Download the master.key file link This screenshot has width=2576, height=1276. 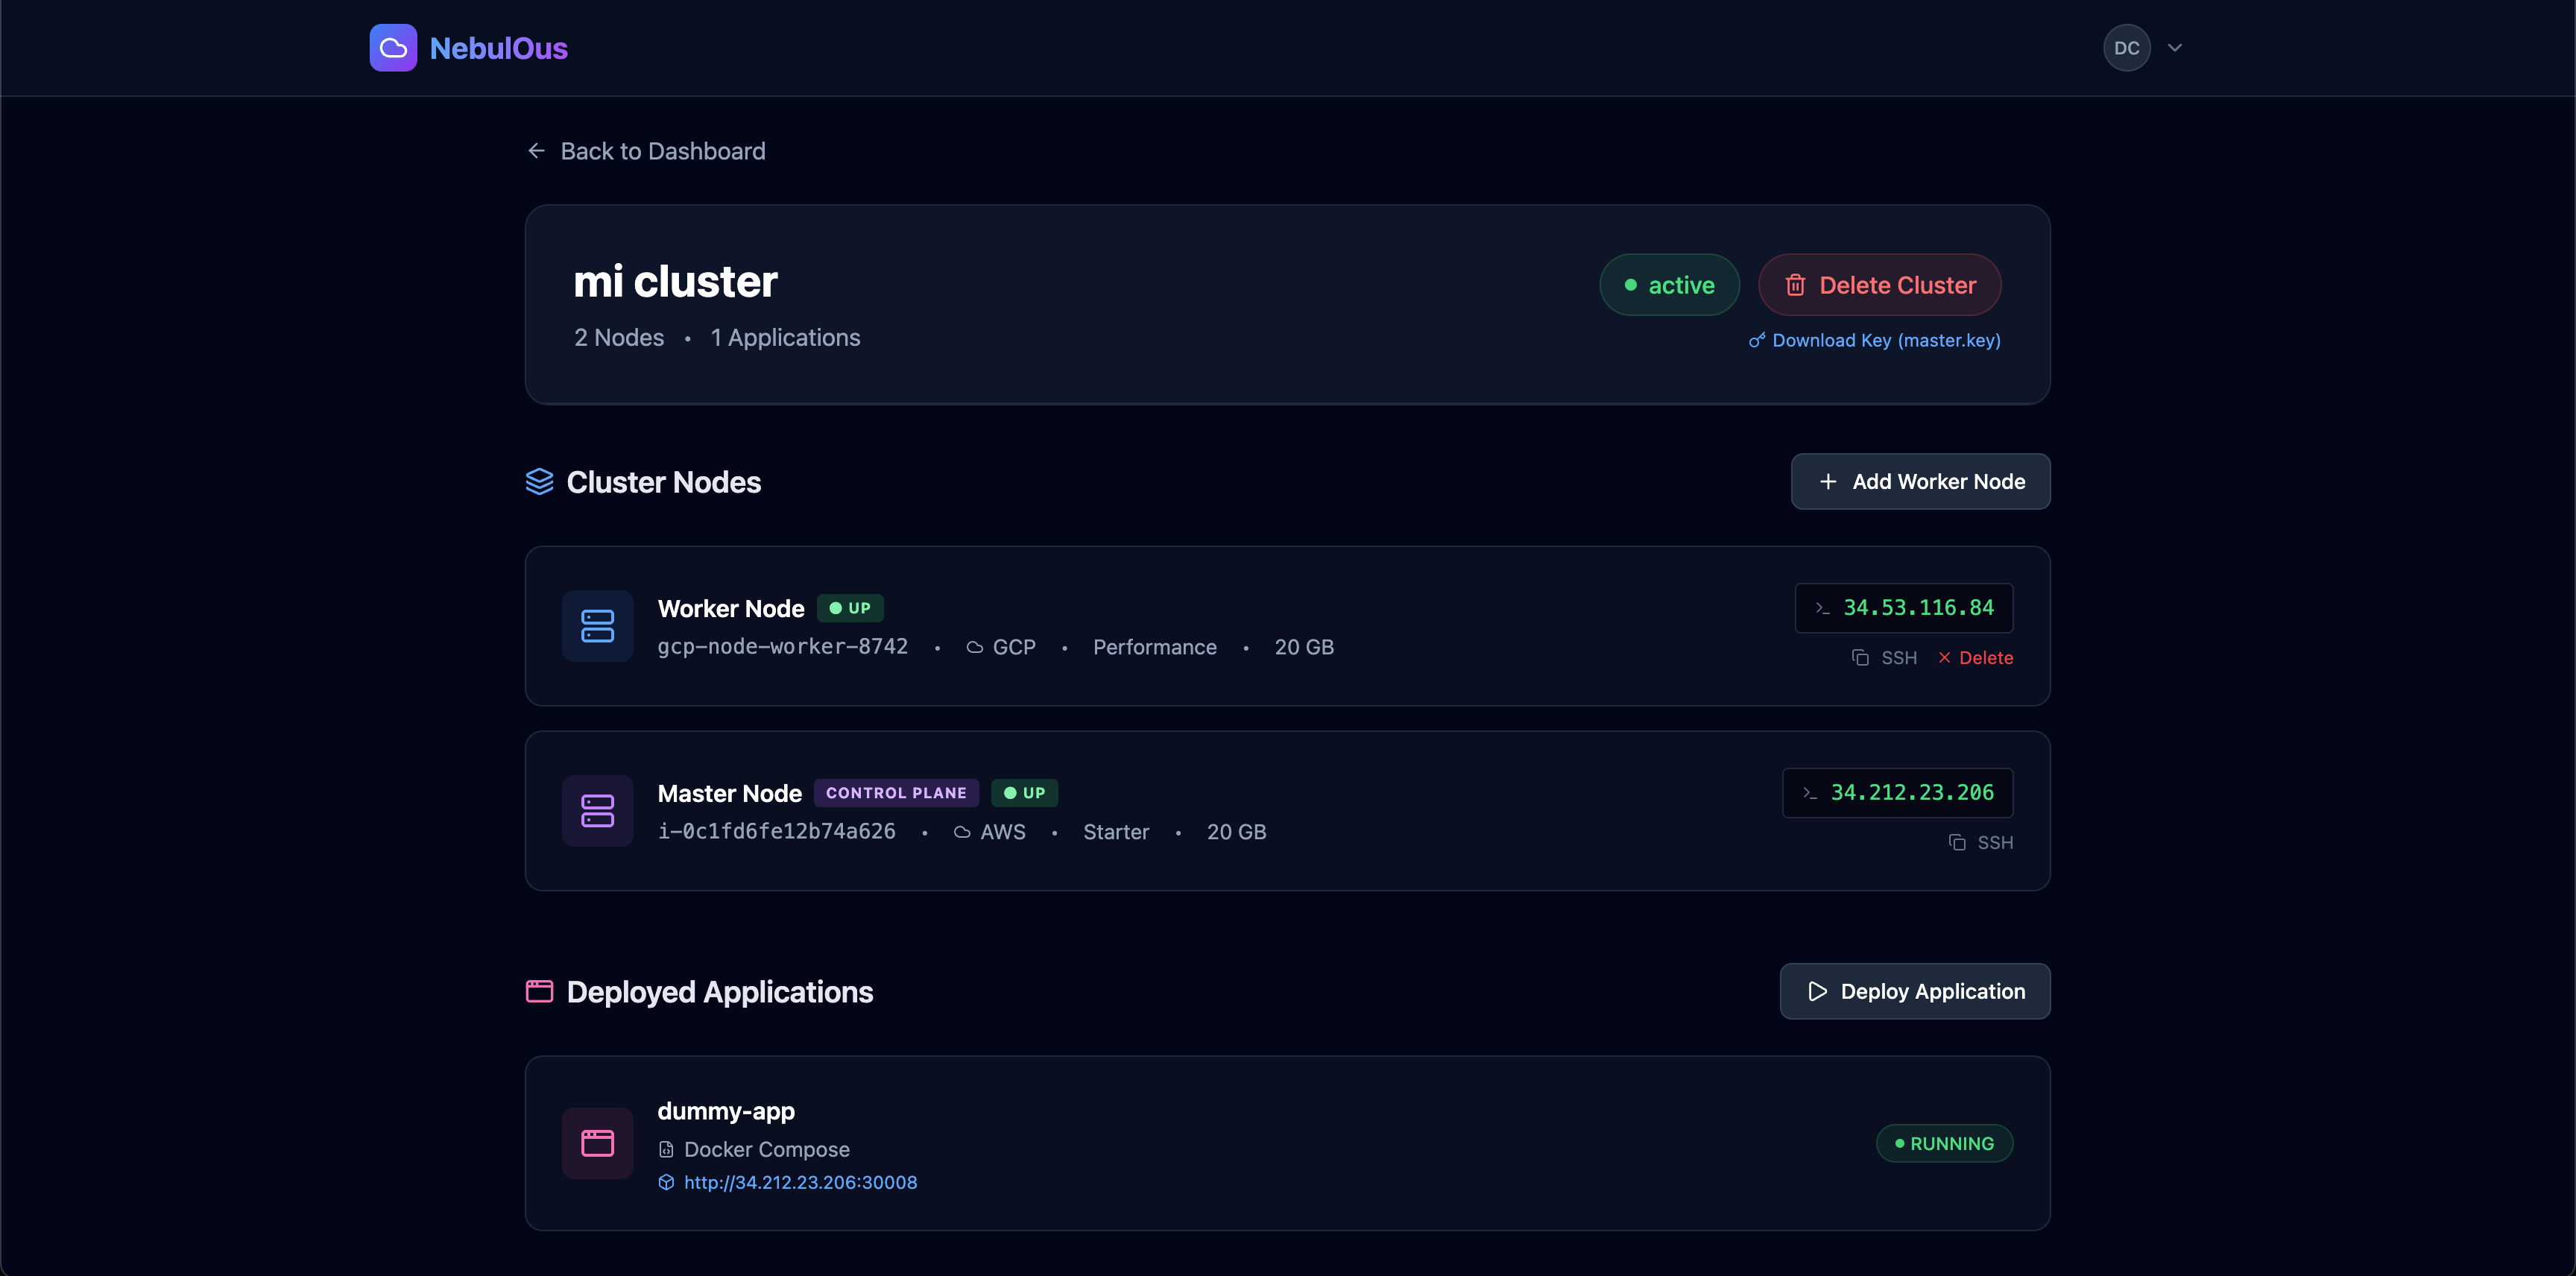point(1885,341)
